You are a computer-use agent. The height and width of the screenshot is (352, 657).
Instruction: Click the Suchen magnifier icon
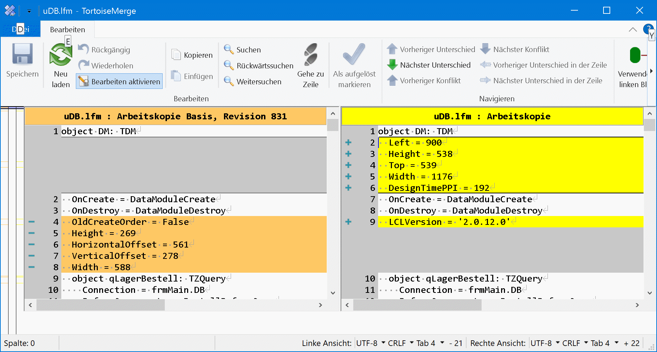click(229, 50)
